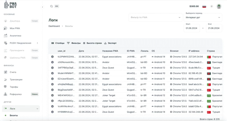Open info icon for row EZvUeot1DxetH

point(53,79)
